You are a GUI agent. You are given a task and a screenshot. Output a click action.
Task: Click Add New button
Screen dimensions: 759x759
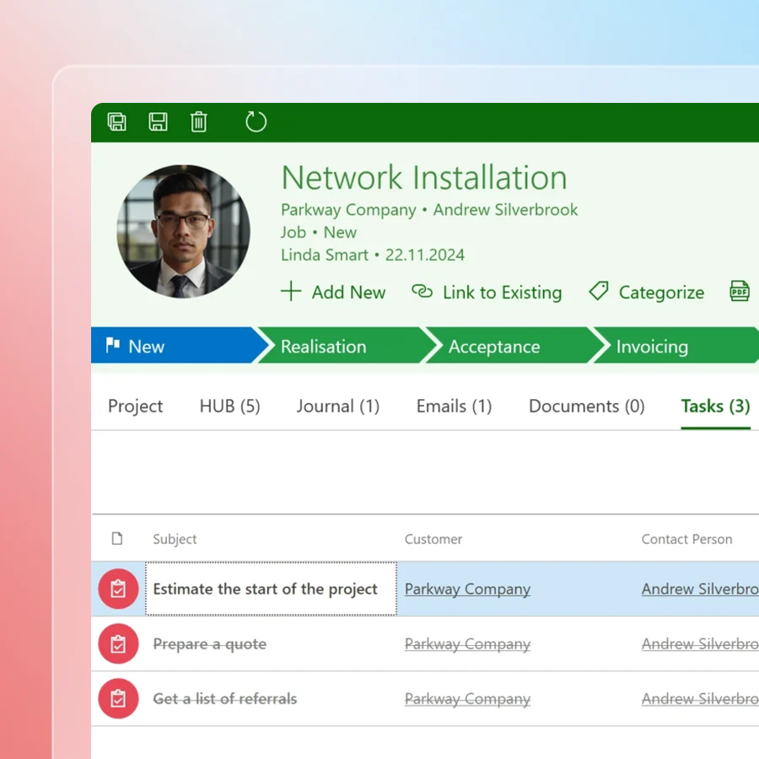coord(333,292)
